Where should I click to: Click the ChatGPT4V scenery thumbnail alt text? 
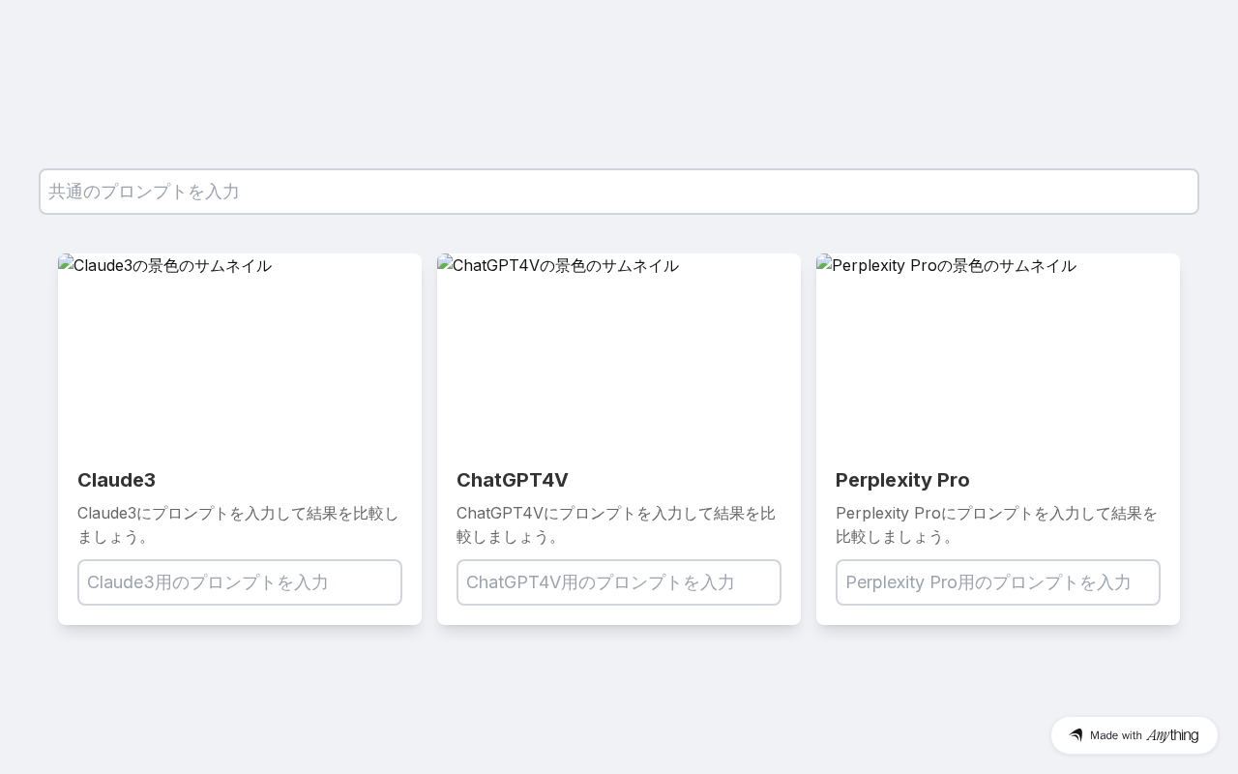566,265
